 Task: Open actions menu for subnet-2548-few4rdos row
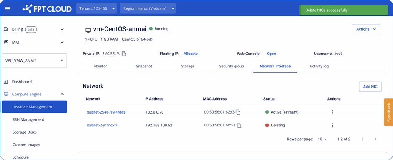(x=333, y=112)
